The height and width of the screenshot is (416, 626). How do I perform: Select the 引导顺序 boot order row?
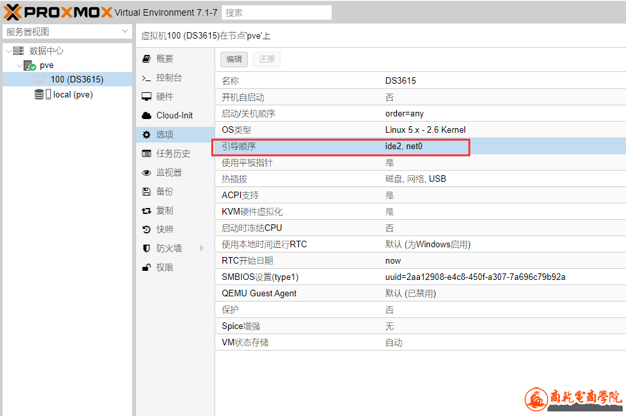[421, 146]
